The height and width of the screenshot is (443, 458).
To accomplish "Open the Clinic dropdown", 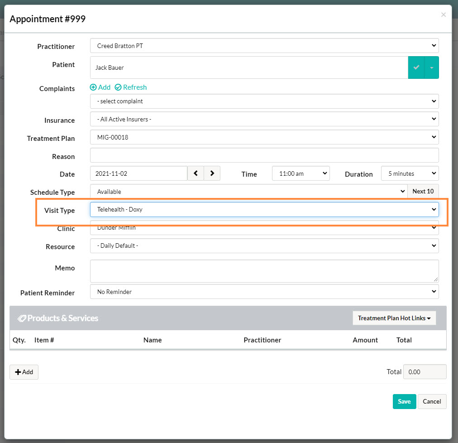I will coord(264,228).
